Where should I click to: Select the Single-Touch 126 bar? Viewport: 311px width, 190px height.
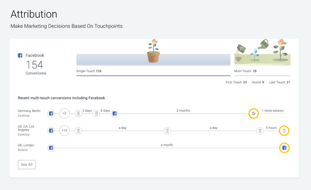click(154, 60)
